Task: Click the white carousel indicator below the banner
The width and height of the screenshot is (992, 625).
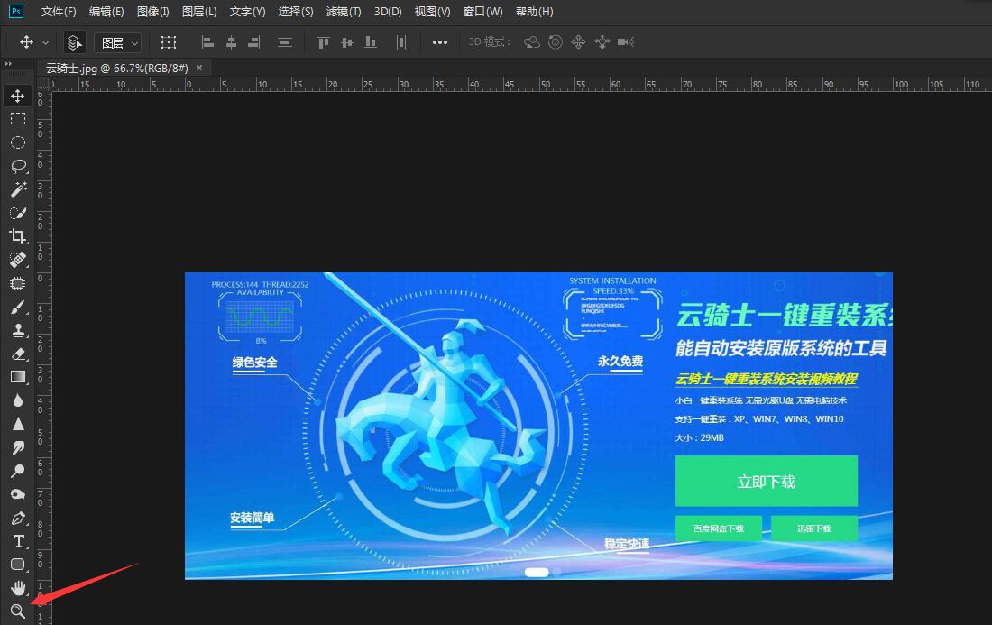Action: (x=536, y=572)
